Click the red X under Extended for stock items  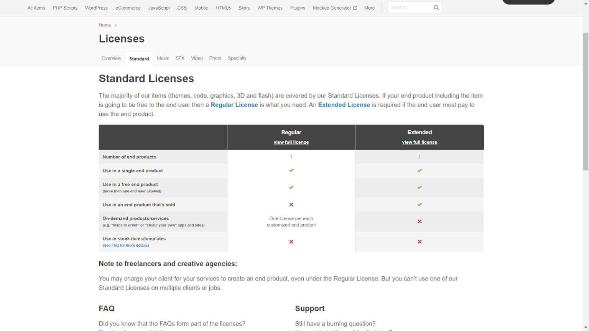[x=419, y=242]
